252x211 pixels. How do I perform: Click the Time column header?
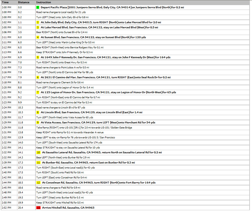click(5, 2)
